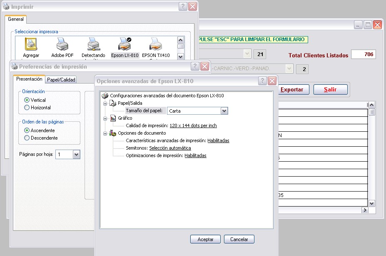386x256 pixels.
Task: Click root printer icon in advanced tree
Action: pos(105,96)
